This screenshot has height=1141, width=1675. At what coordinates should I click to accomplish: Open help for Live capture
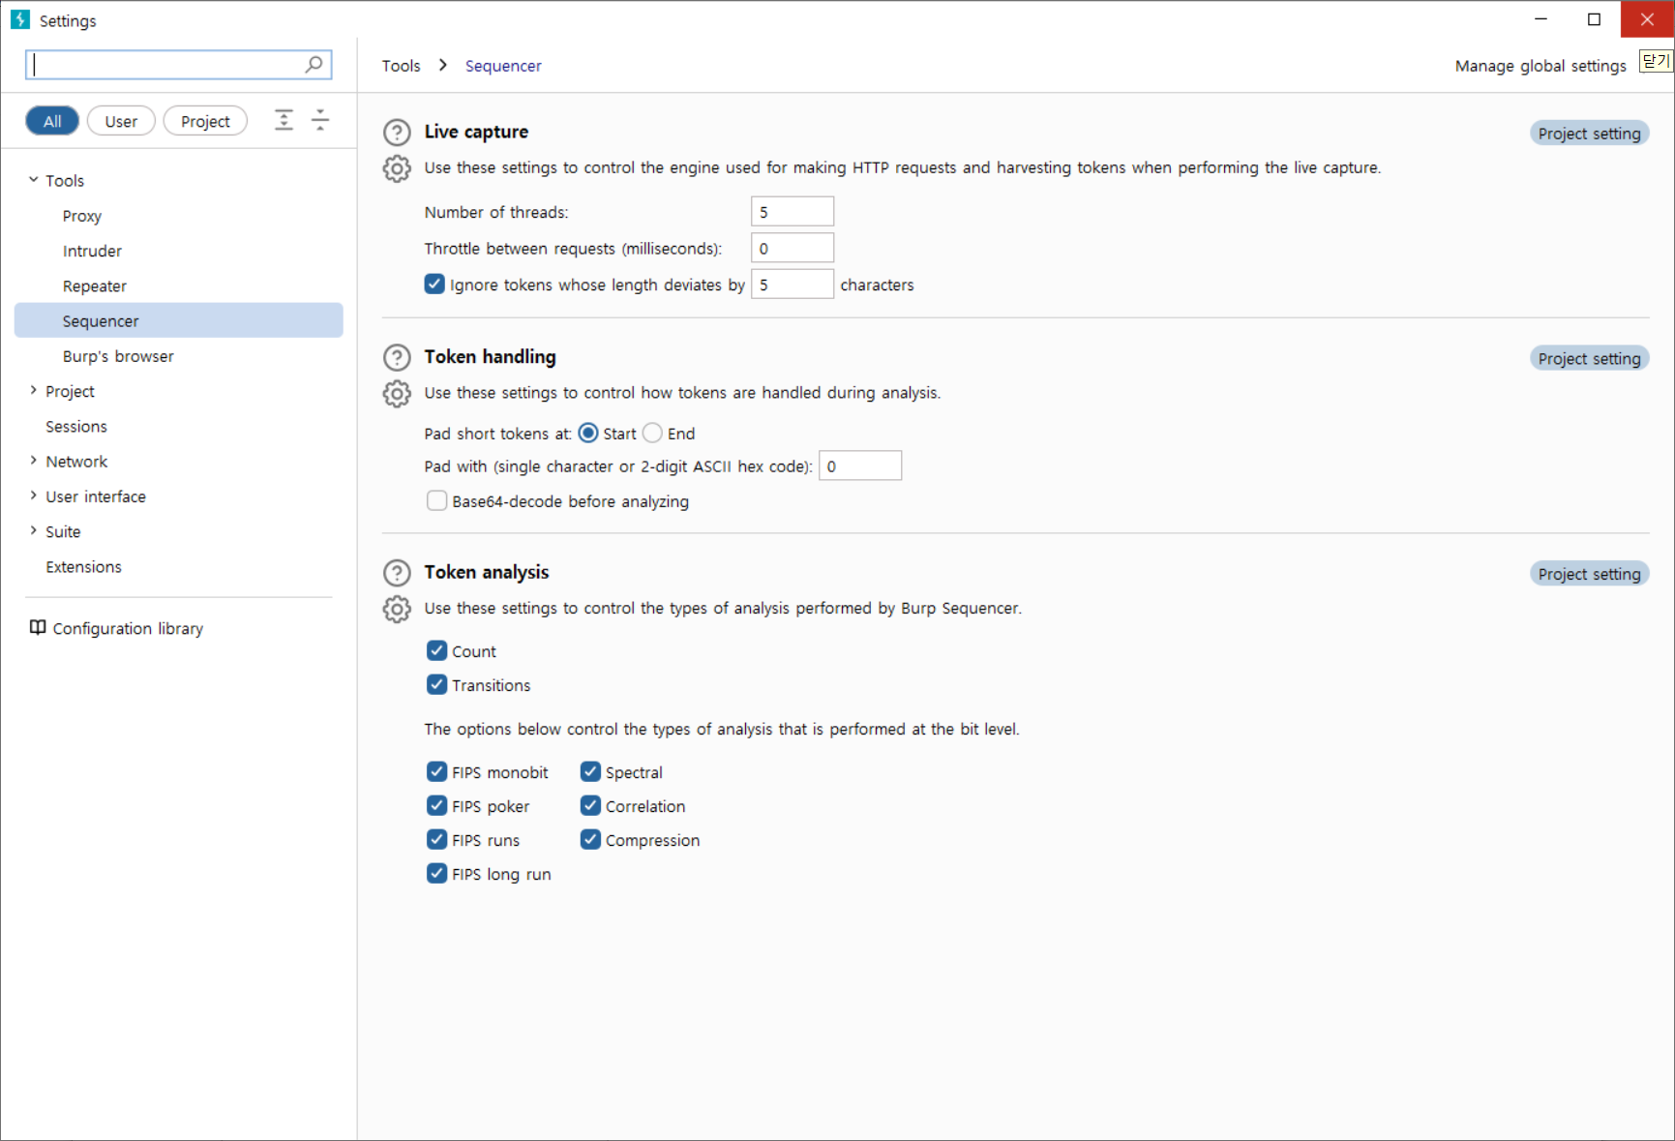[x=397, y=133]
